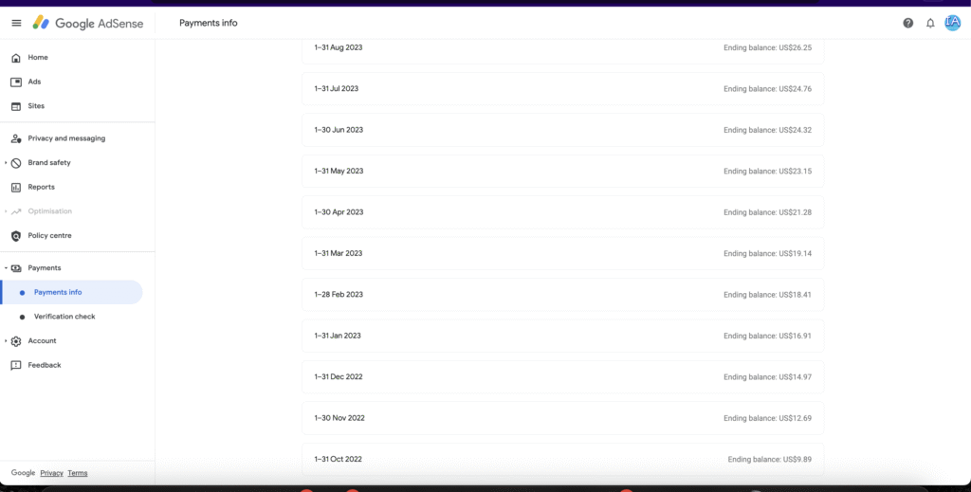Open the Help question mark icon
This screenshot has width=971, height=492.
click(x=907, y=23)
